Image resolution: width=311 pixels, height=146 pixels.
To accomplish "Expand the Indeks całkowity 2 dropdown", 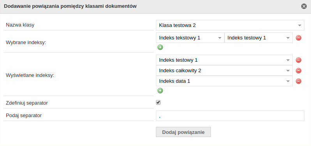I will (x=224, y=71).
